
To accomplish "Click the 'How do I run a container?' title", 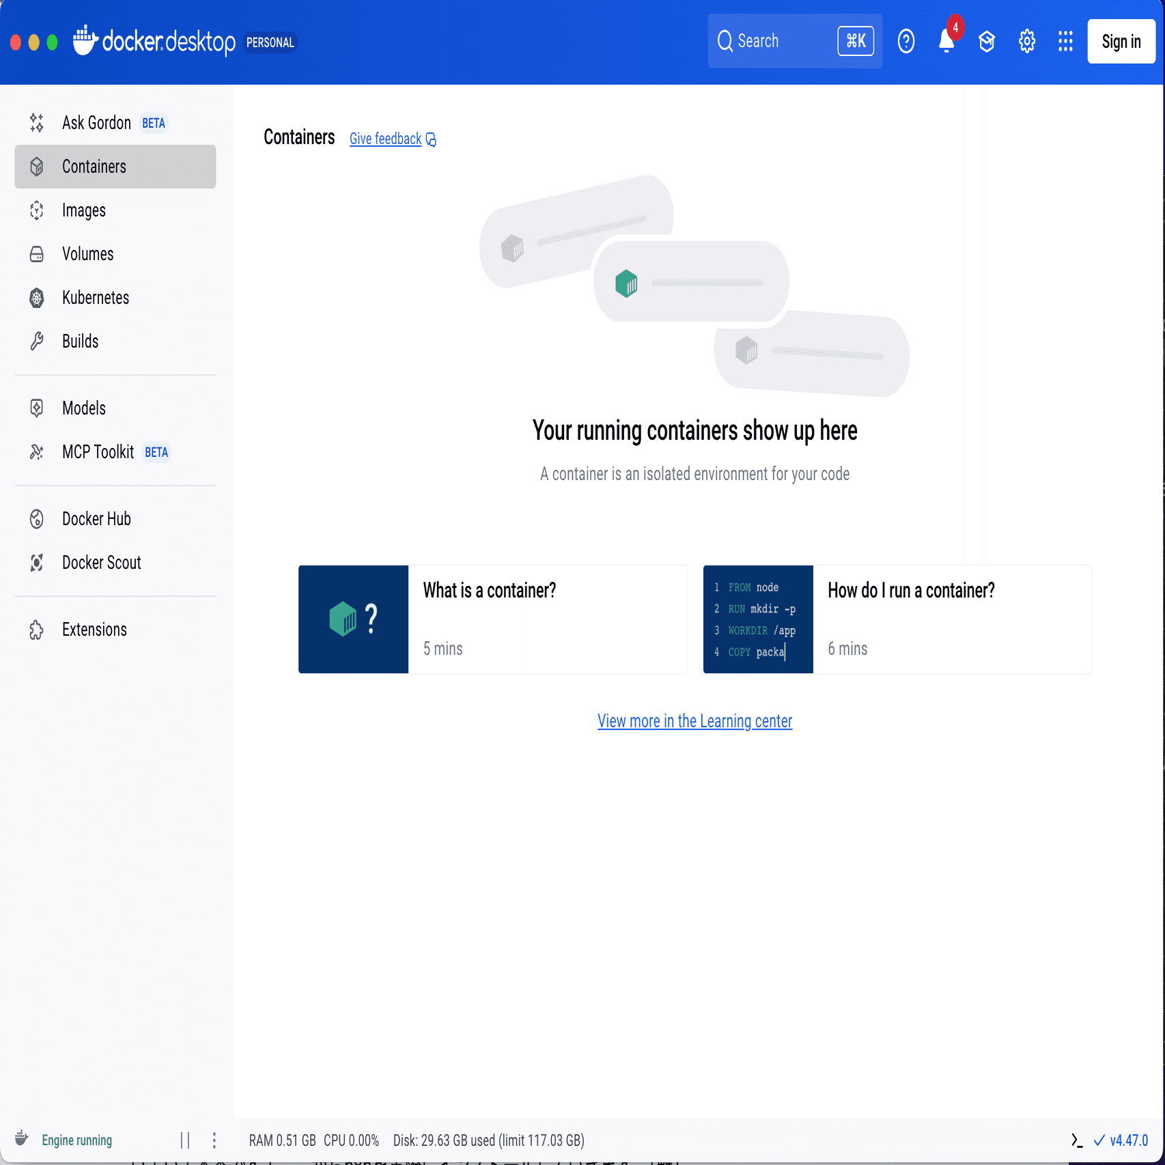I will pyautogui.click(x=911, y=591).
